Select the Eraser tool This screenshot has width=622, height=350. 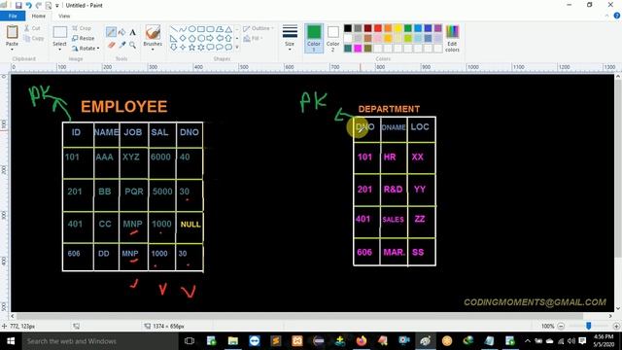point(111,46)
